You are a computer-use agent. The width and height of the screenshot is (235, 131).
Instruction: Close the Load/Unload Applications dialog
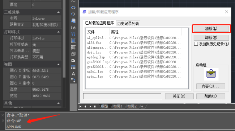pyautogui.click(x=227, y=12)
